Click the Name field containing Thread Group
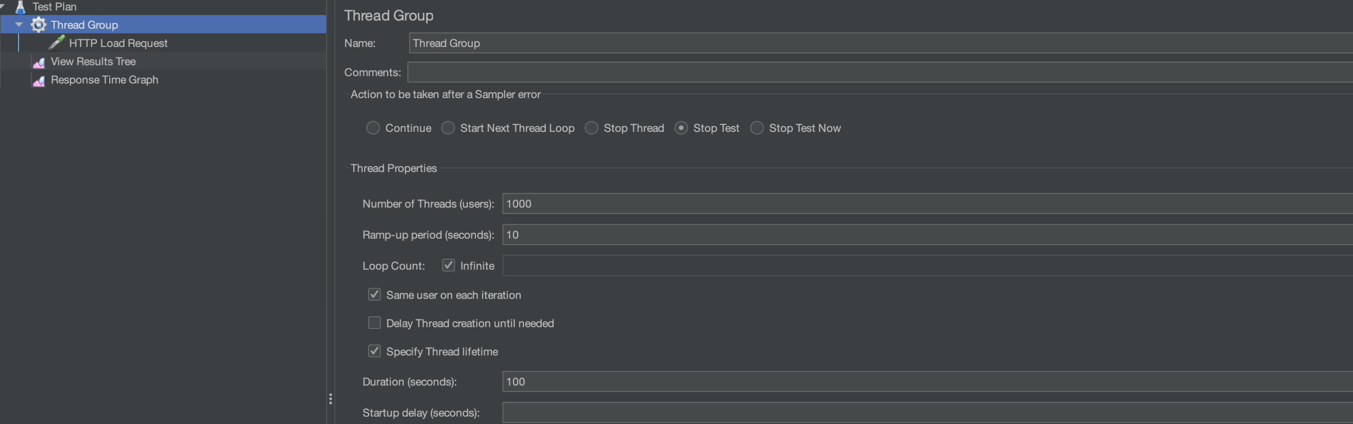 click(881, 43)
